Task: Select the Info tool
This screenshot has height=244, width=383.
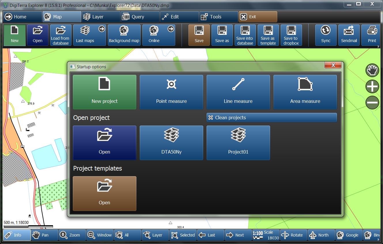Action: pos(17,235)
